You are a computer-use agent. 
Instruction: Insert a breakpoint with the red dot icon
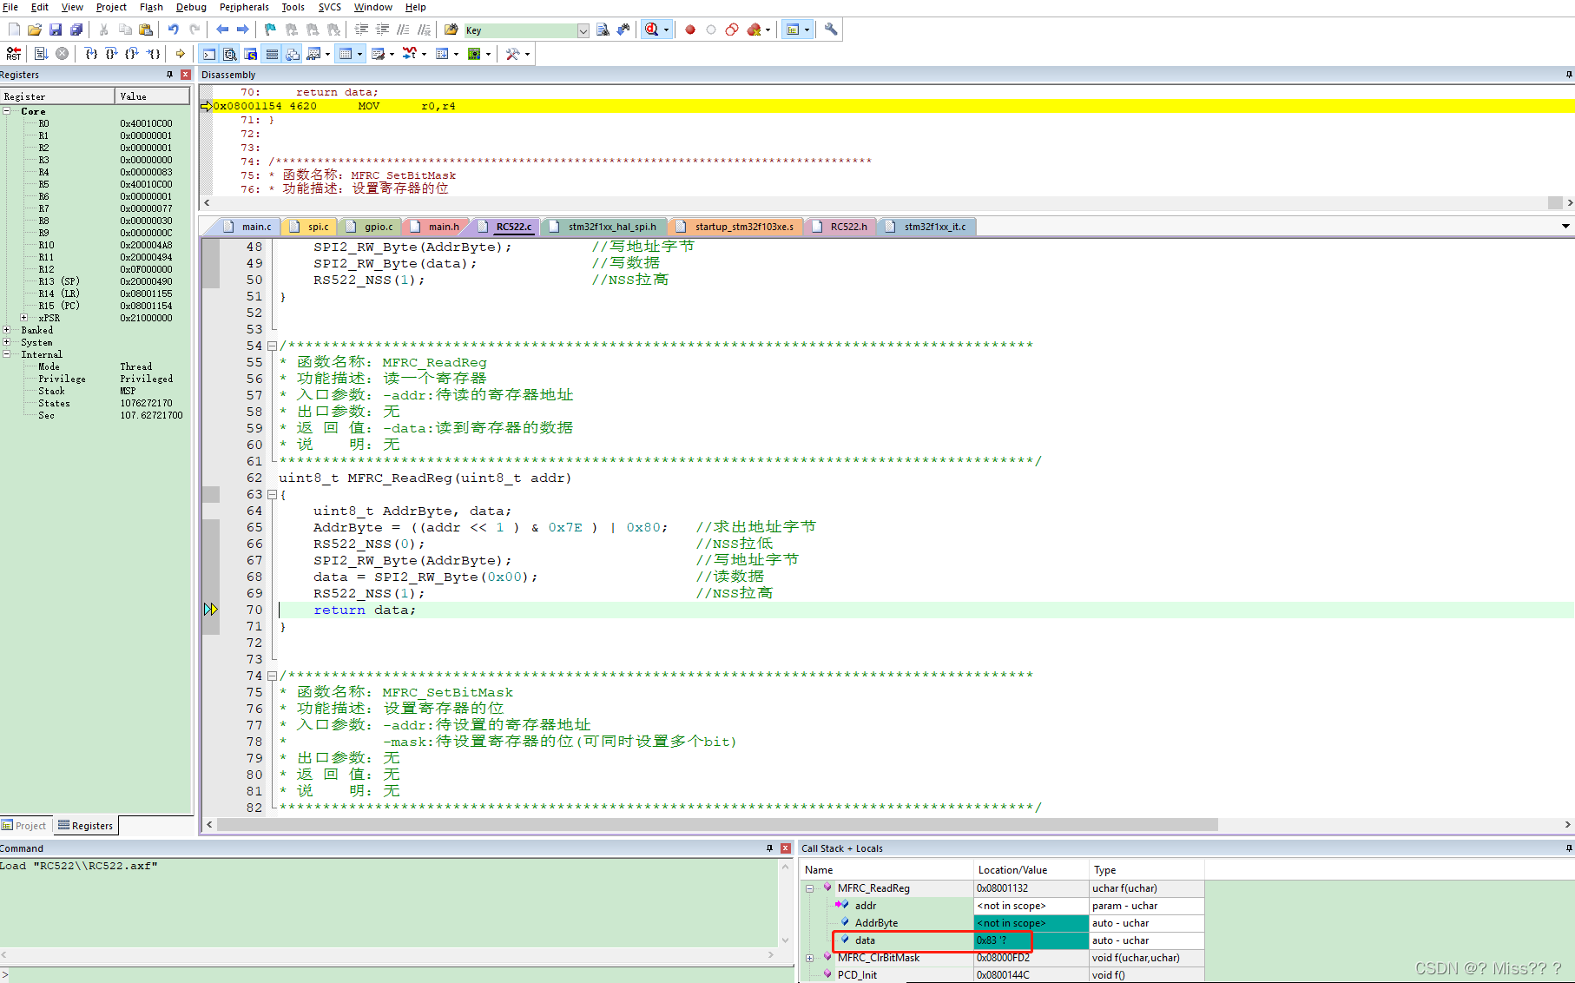[690, 30]
